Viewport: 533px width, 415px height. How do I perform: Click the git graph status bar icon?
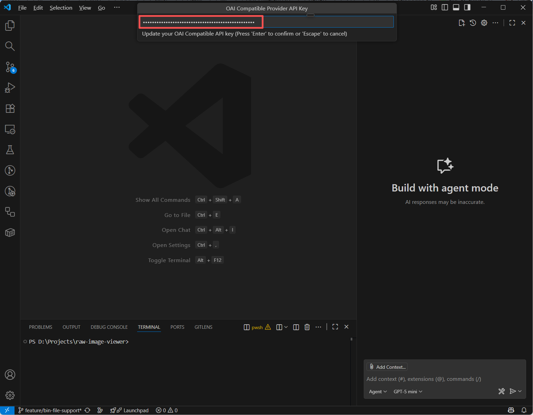coord(100,410)
